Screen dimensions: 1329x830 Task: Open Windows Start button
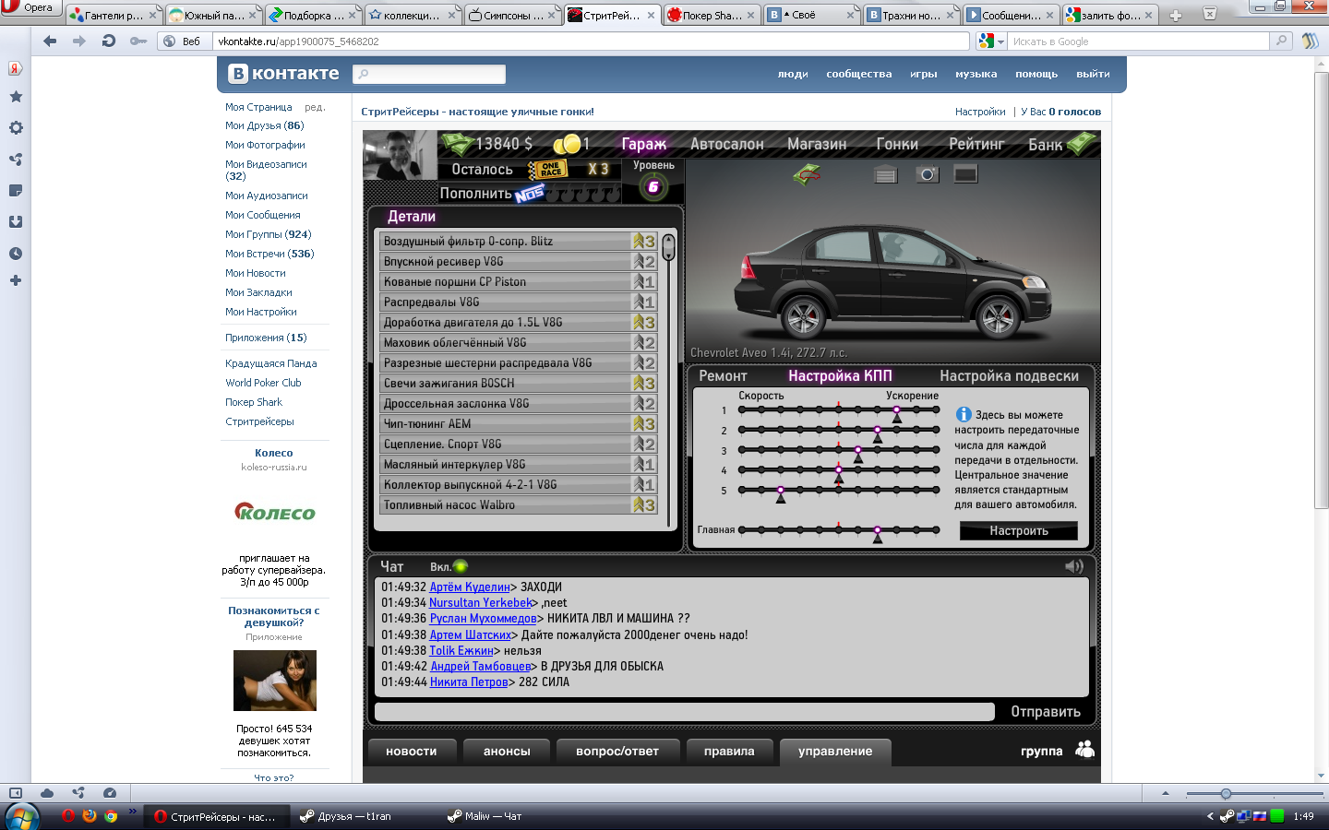click(x=22, y=816)
